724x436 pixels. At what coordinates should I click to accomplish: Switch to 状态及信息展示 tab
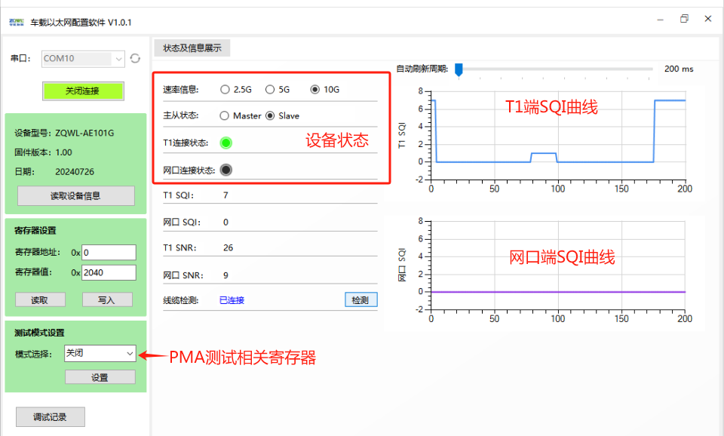(192, 48)
